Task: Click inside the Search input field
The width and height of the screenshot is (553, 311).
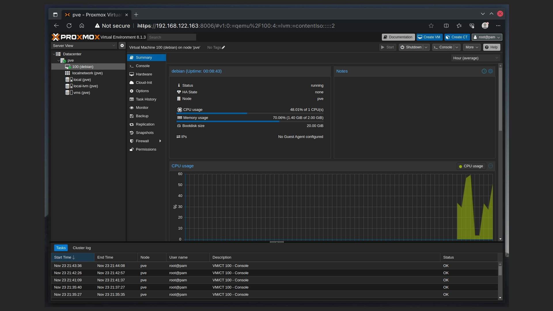Action: pos(172,37)
